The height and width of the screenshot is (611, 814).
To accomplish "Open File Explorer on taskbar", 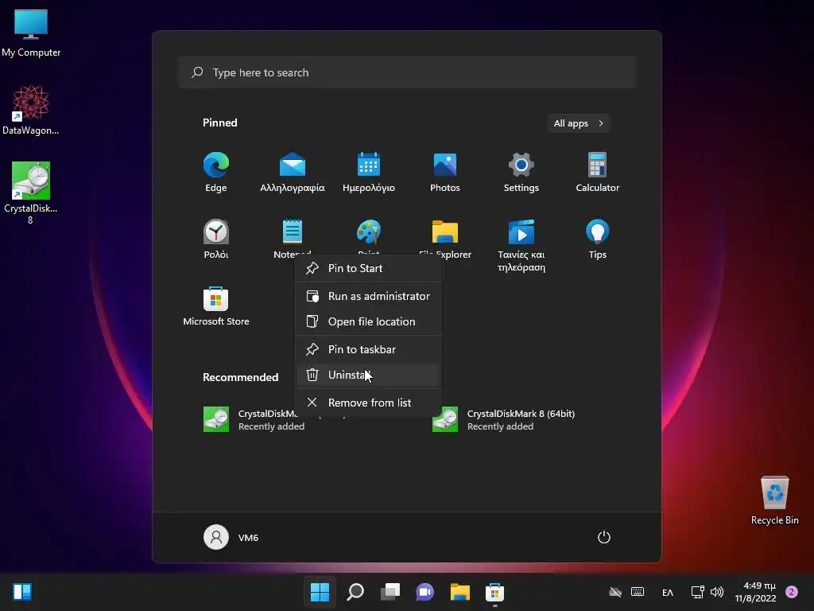I will tap(460, 592).
